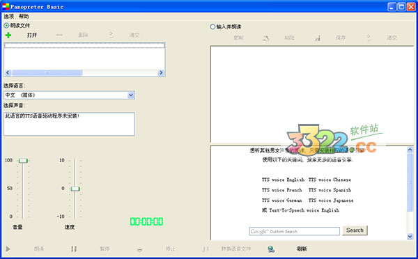Click the paste icon beside 粘贴
418x259 pixels.
point(266,38)
